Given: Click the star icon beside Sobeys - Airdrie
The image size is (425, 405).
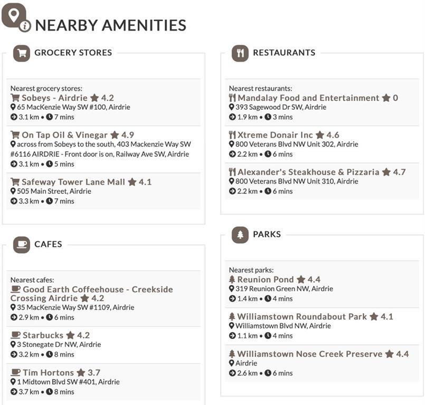Looking at the screenshot, I should coord(95,98).
